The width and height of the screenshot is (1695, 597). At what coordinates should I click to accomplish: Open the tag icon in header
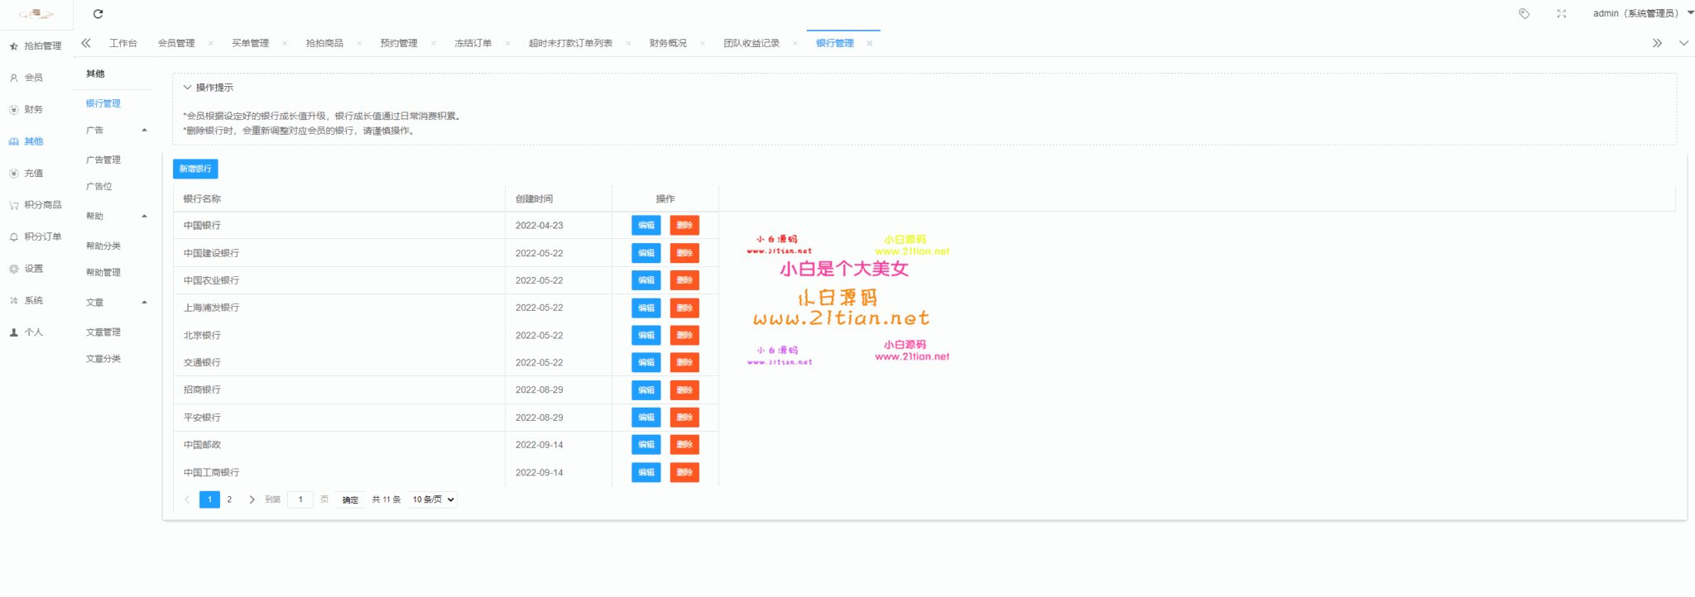tap(1524, 13)
